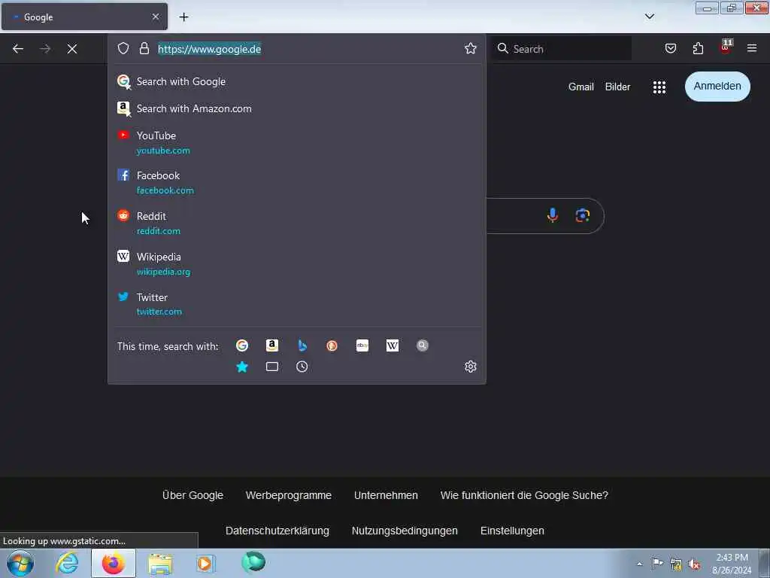Start Google voice search microphone
770x578 pixels.
coord(553,215)
